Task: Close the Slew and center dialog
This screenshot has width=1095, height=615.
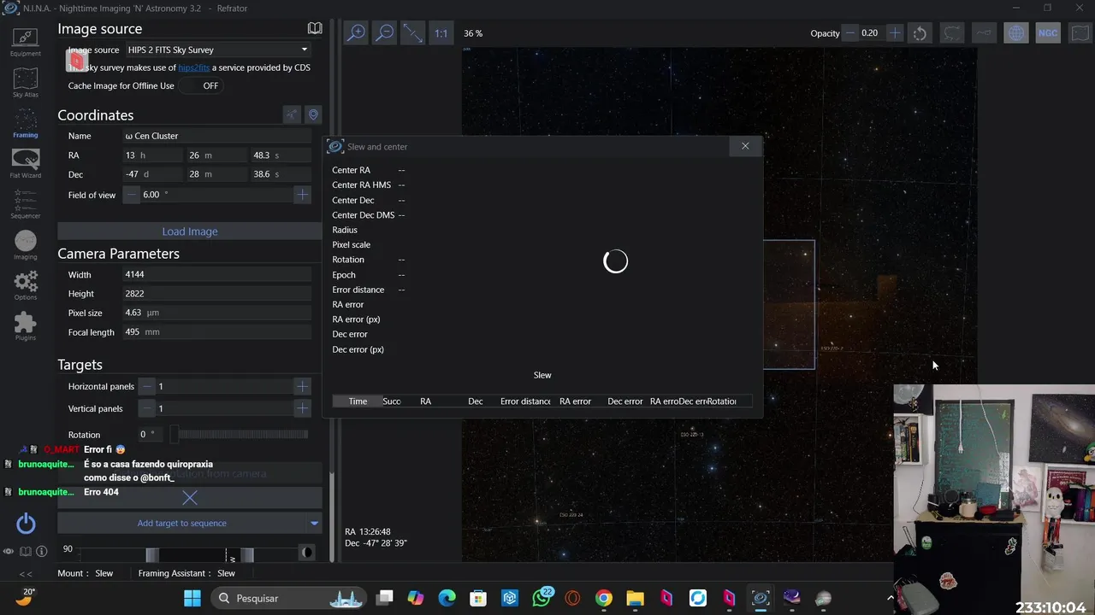Action: click(x=745, y=146)
